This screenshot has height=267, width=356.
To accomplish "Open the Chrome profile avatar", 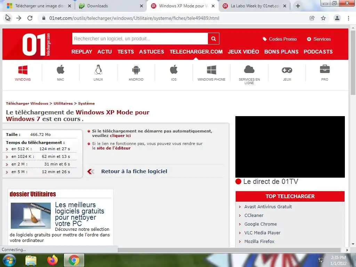I will [x=337, y=18].
